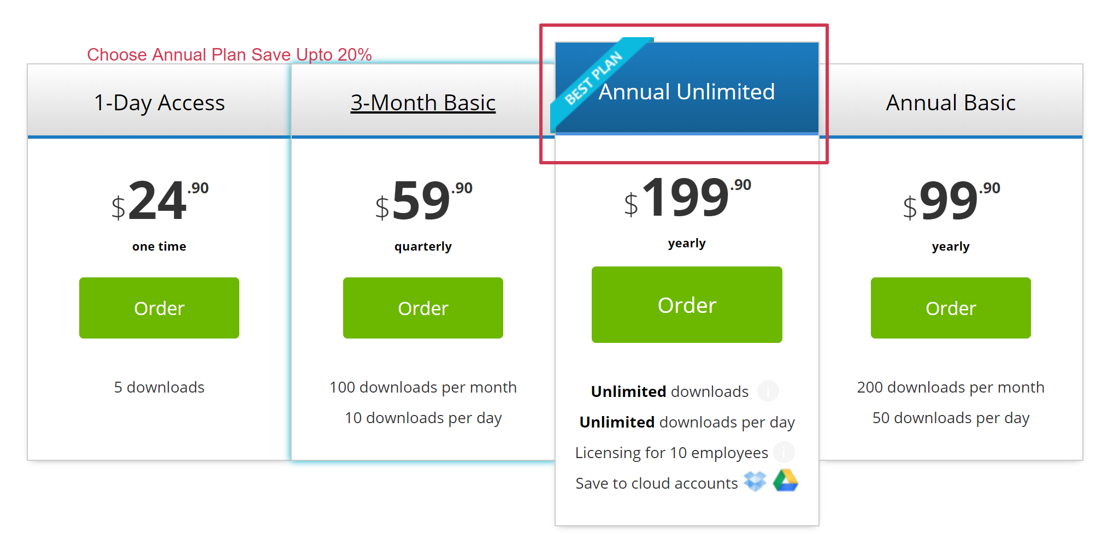Click the info icon beside Unlimited downloads
1096x534 pixels.
point(768,391)
